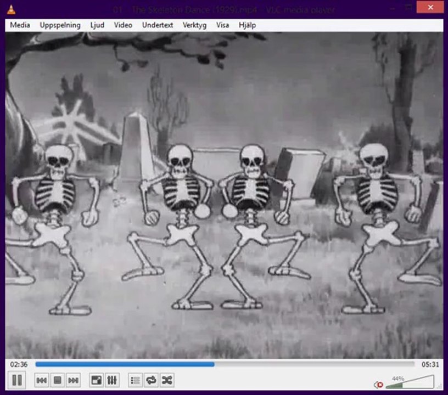The image size is (448, 395).
Task: Open the Hjälp menu
Action: point(247,25)
